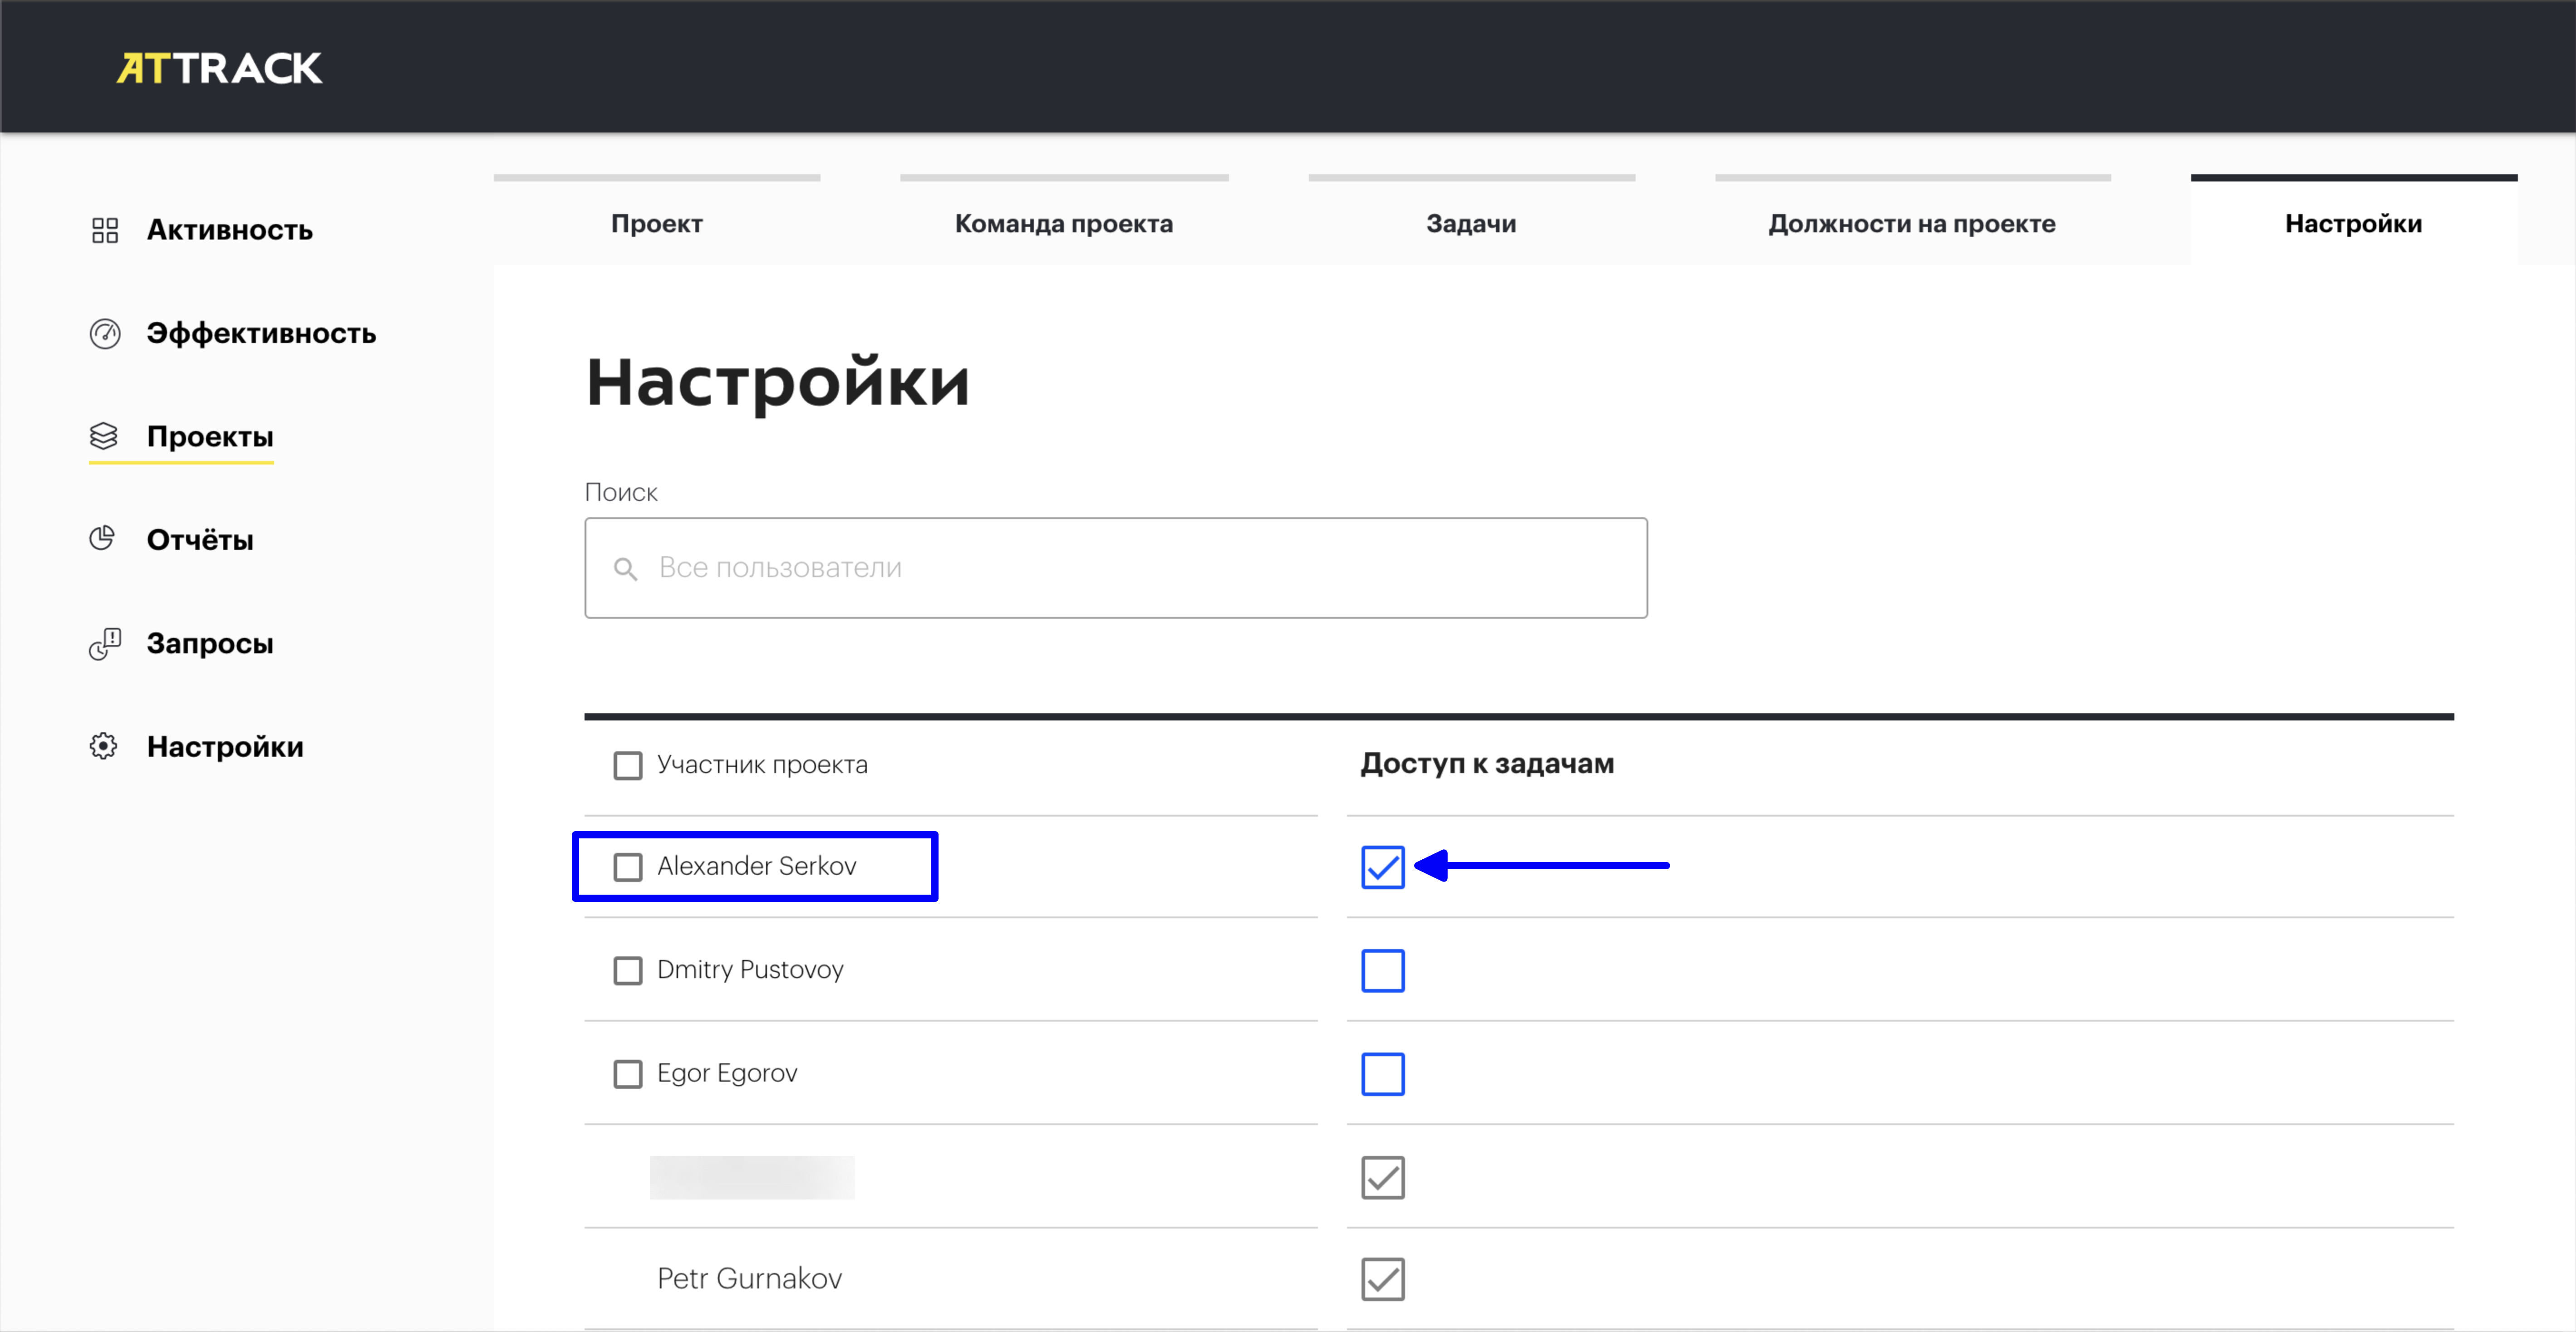
Task: Click the Projects layers icon
Action: 104,436
